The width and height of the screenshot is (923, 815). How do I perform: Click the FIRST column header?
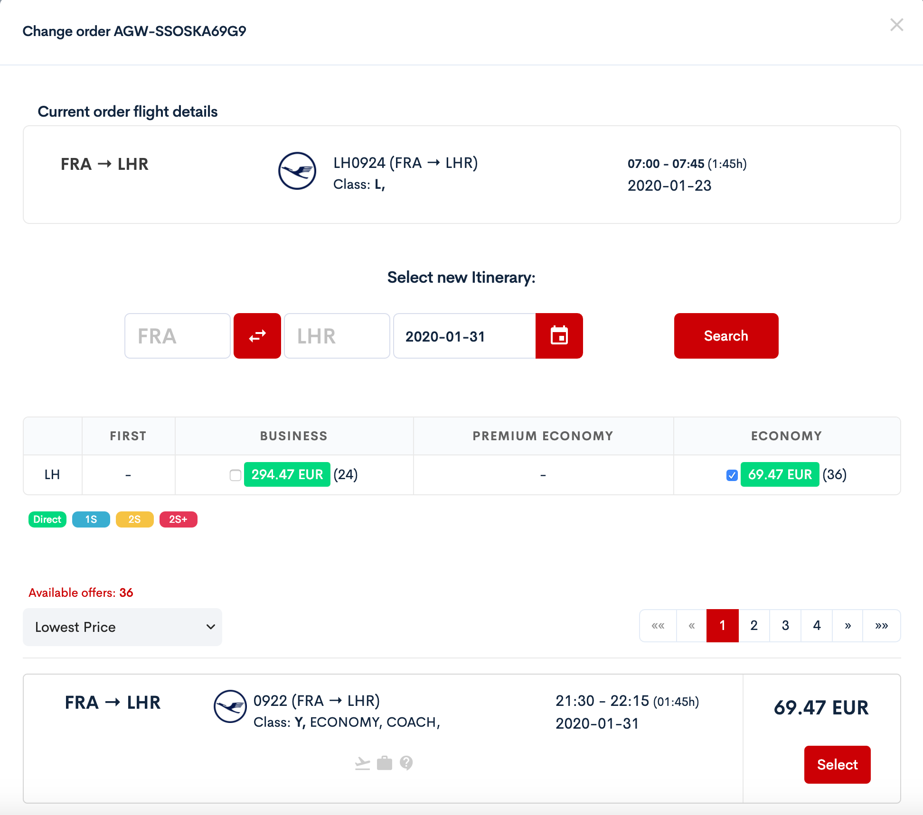[x=128, y=436]
